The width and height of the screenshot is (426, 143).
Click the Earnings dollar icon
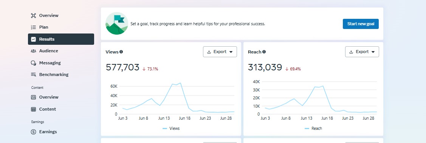(33, 132)
